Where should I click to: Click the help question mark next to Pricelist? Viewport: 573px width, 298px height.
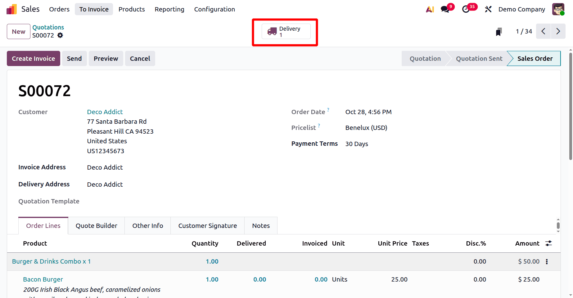[x=318, y=125]
